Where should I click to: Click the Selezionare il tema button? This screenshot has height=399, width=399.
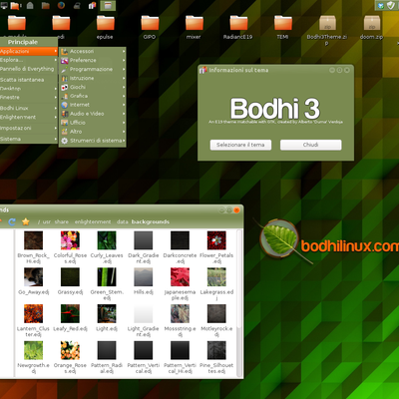240,145
